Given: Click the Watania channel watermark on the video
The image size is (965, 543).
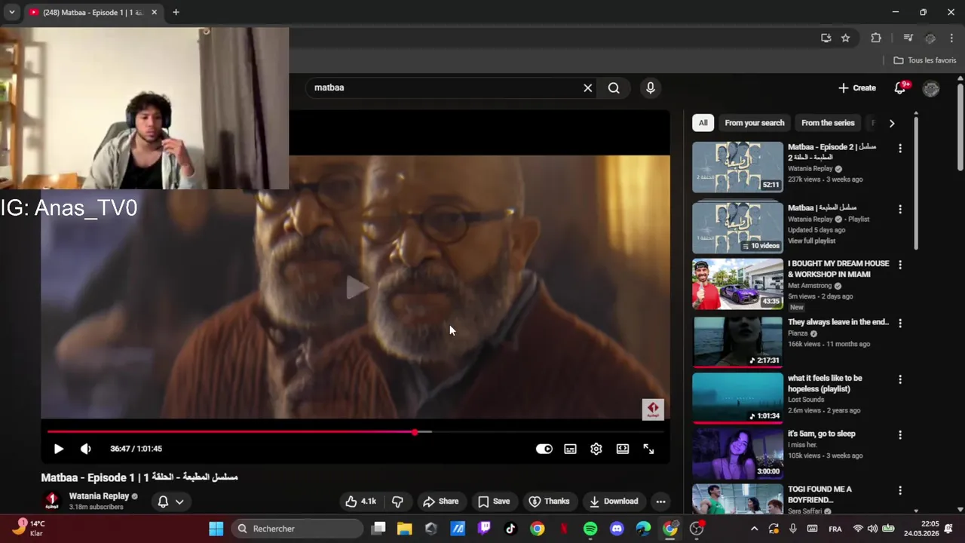Looking at the screenshot, I should (x=653, y=409).
